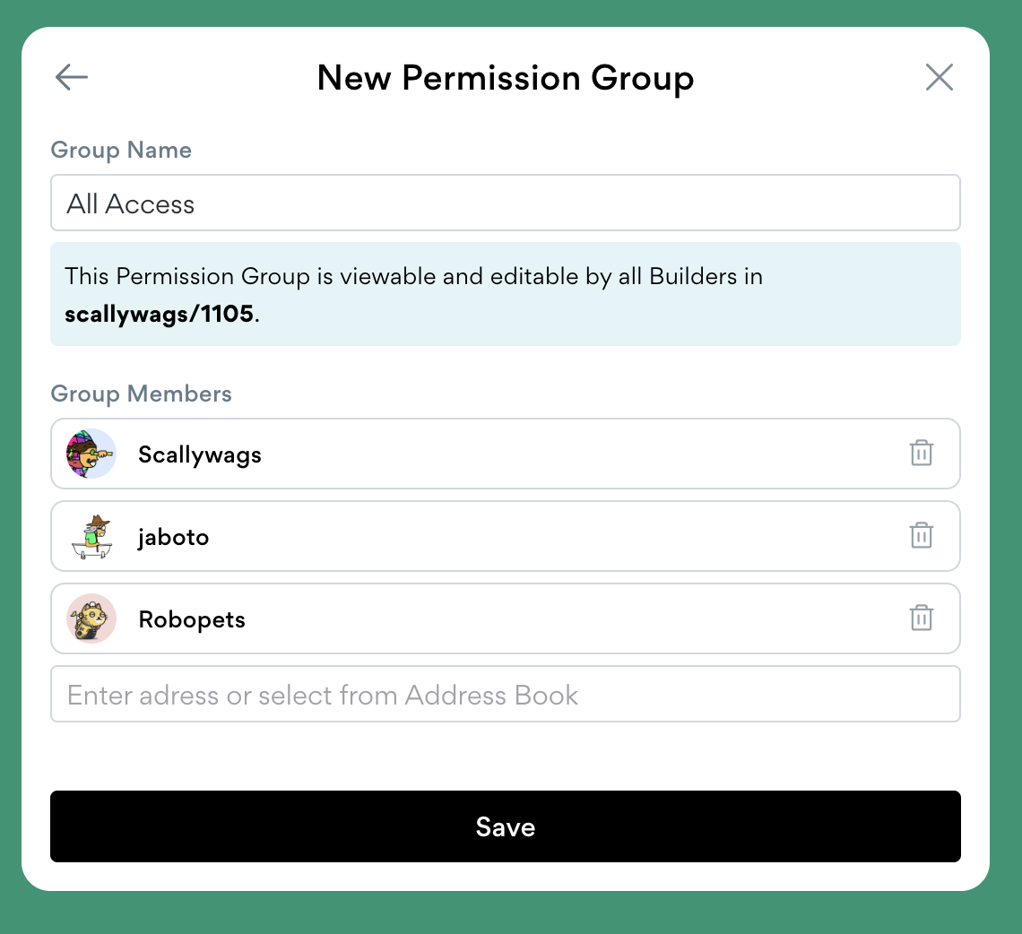
Task: Remove jaboto with the trash icon
Action: pos(922,536)
